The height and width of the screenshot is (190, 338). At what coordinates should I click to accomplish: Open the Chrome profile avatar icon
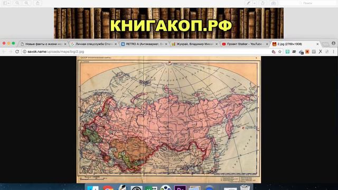point(333,43)
